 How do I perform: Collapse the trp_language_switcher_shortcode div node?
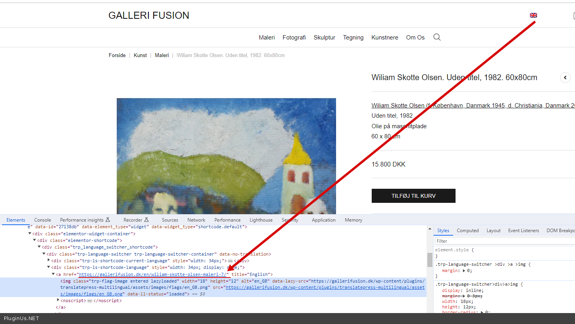(x=39, y=247)
